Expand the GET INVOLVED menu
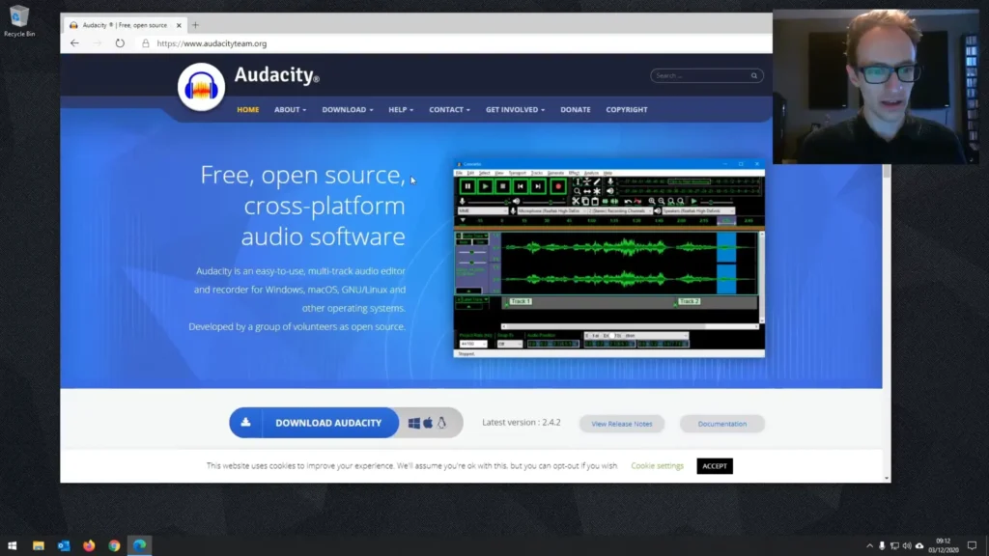 click(516, 110)
